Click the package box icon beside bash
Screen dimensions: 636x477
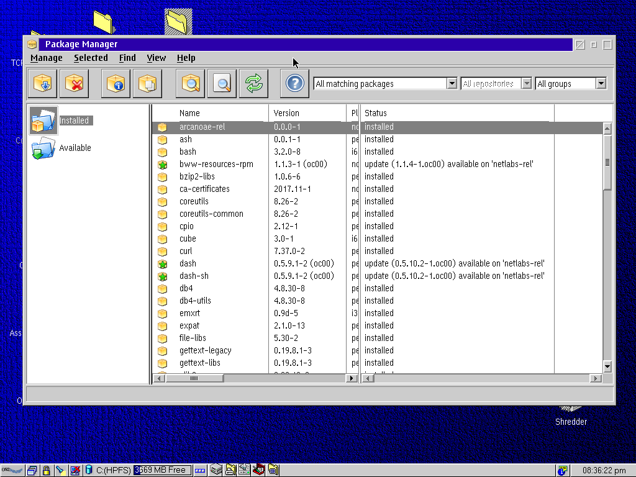(x=163, y=152)
